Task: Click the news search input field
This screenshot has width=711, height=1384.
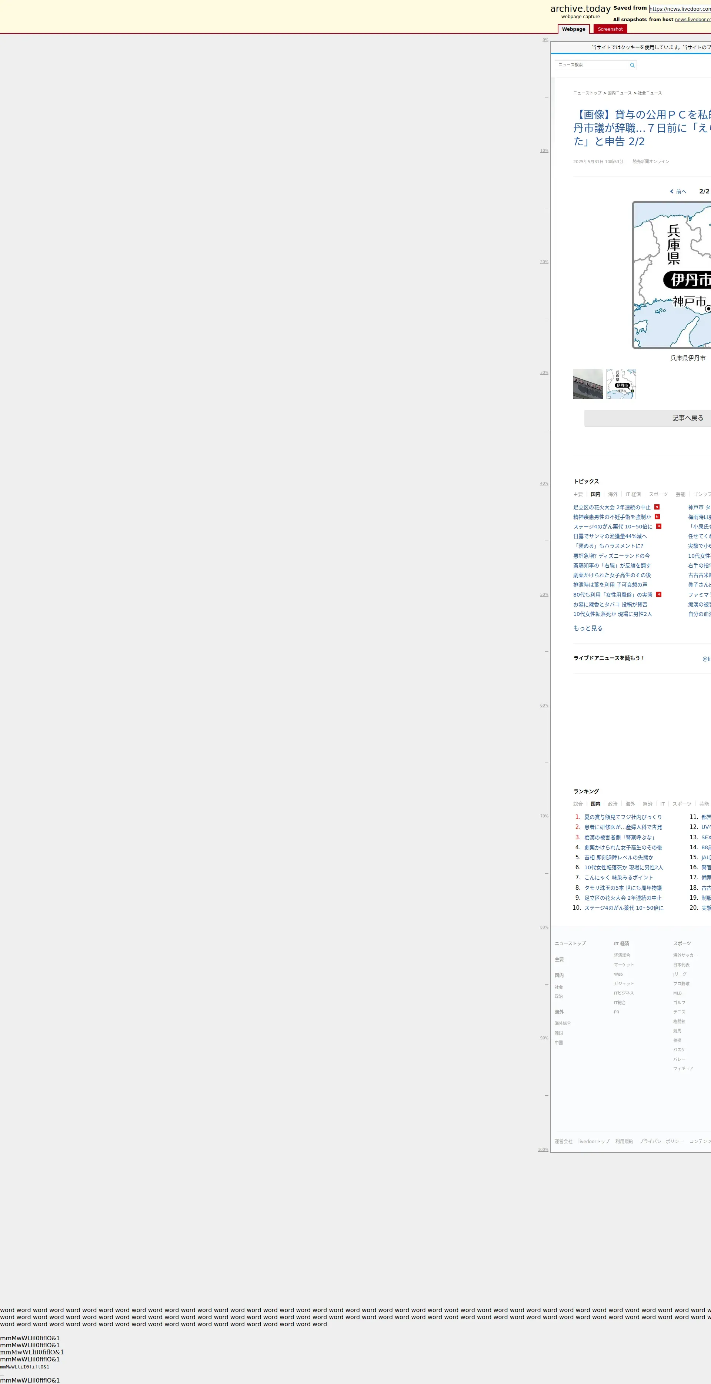Action: [591, 65]
